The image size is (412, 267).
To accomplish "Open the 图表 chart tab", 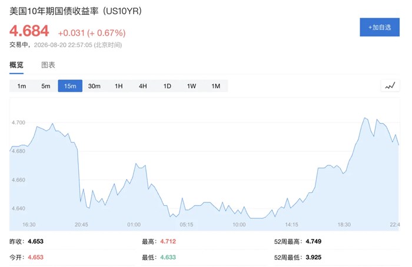I will (48, 65).
